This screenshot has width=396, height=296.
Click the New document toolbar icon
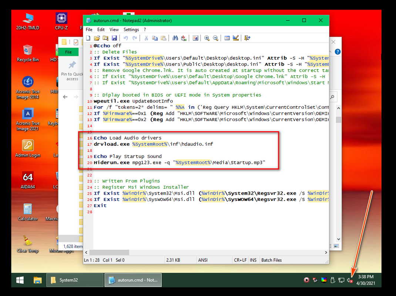(x=88, y=38)
